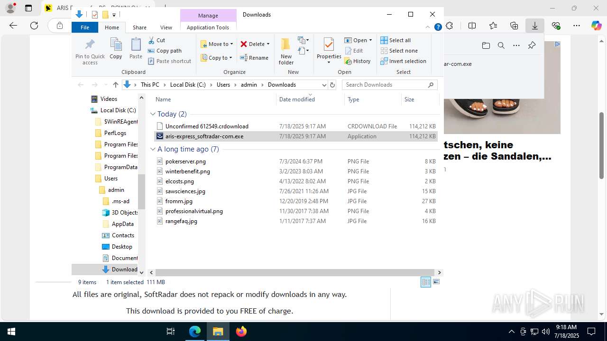
Task: Open Application Tools tab
Action: (x=208, y=27)
